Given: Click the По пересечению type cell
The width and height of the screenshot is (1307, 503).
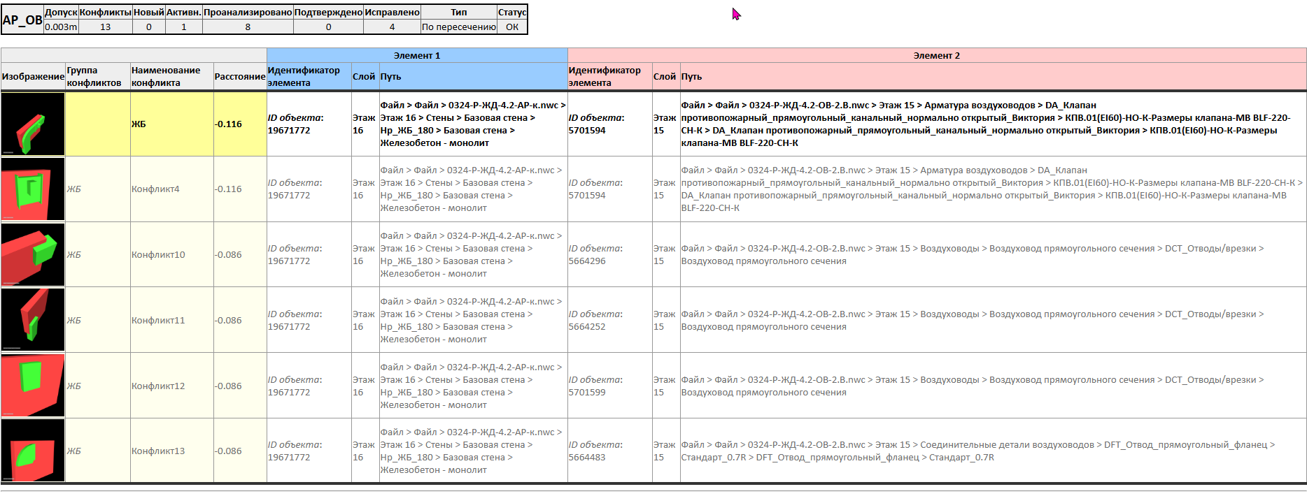Looking at the screenshot, I should 459,27.
